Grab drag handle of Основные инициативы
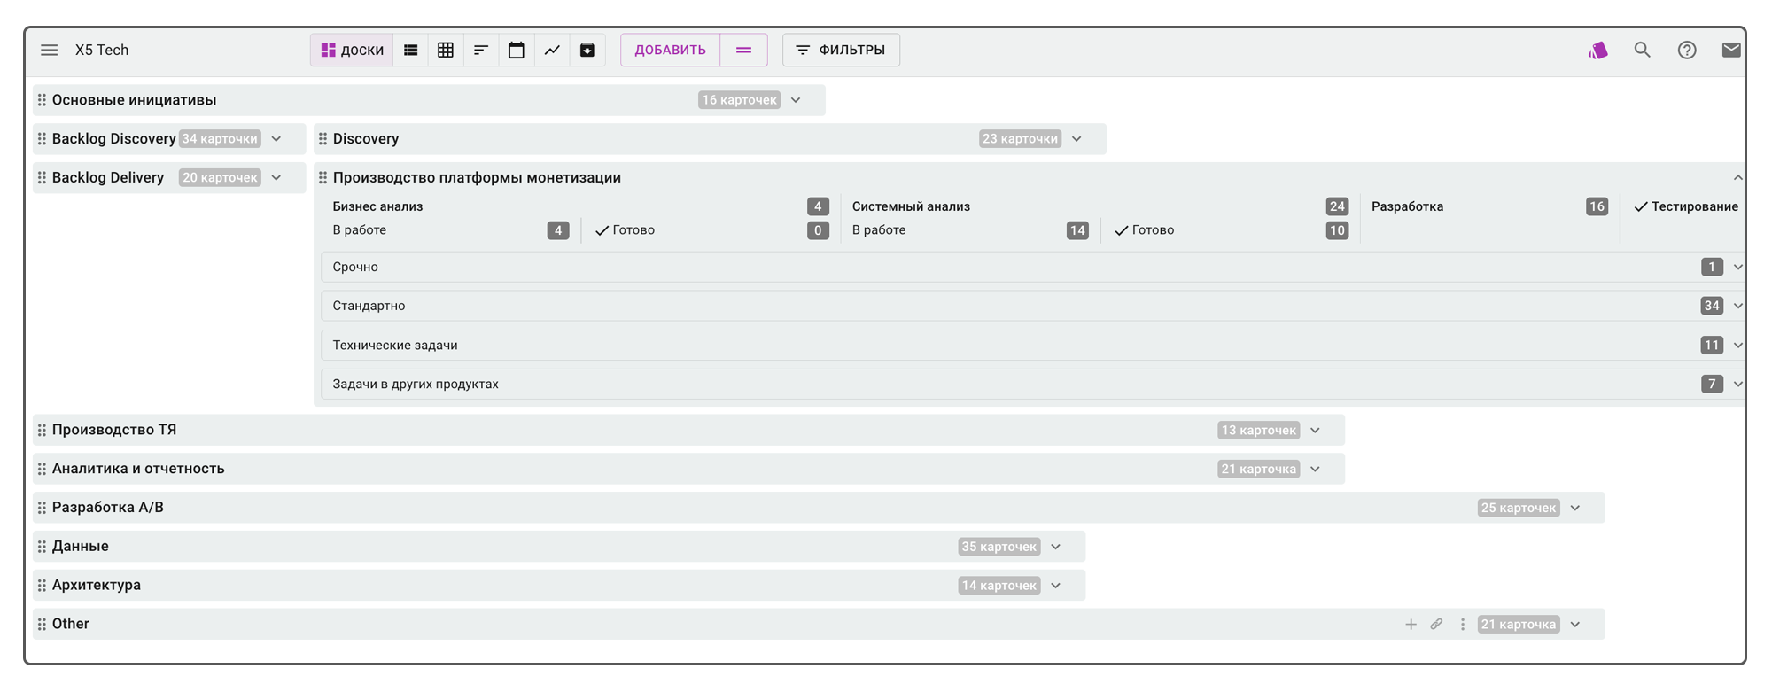This screenshot has height=692, width=1772. coord(42,100)
